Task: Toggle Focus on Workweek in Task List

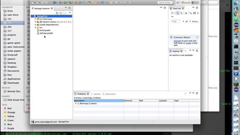Action: 186,13
